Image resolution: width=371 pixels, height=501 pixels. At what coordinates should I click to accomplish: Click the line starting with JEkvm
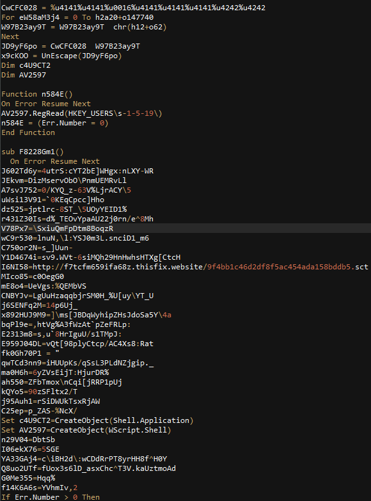[64, 180]
